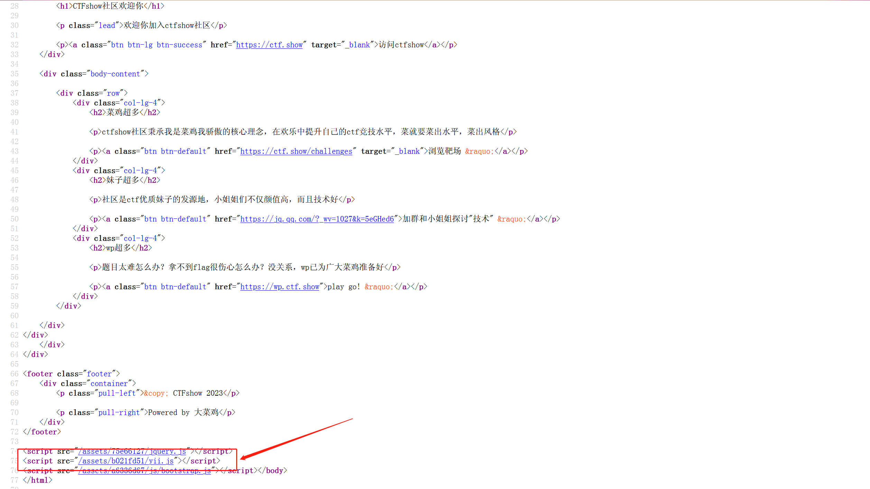Click the play go! link text
This screenshot has height=489, width=870.
344,287
